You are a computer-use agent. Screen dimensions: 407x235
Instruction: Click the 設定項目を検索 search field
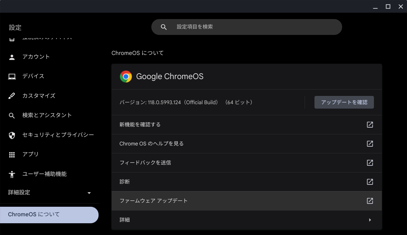pos(246,27)
